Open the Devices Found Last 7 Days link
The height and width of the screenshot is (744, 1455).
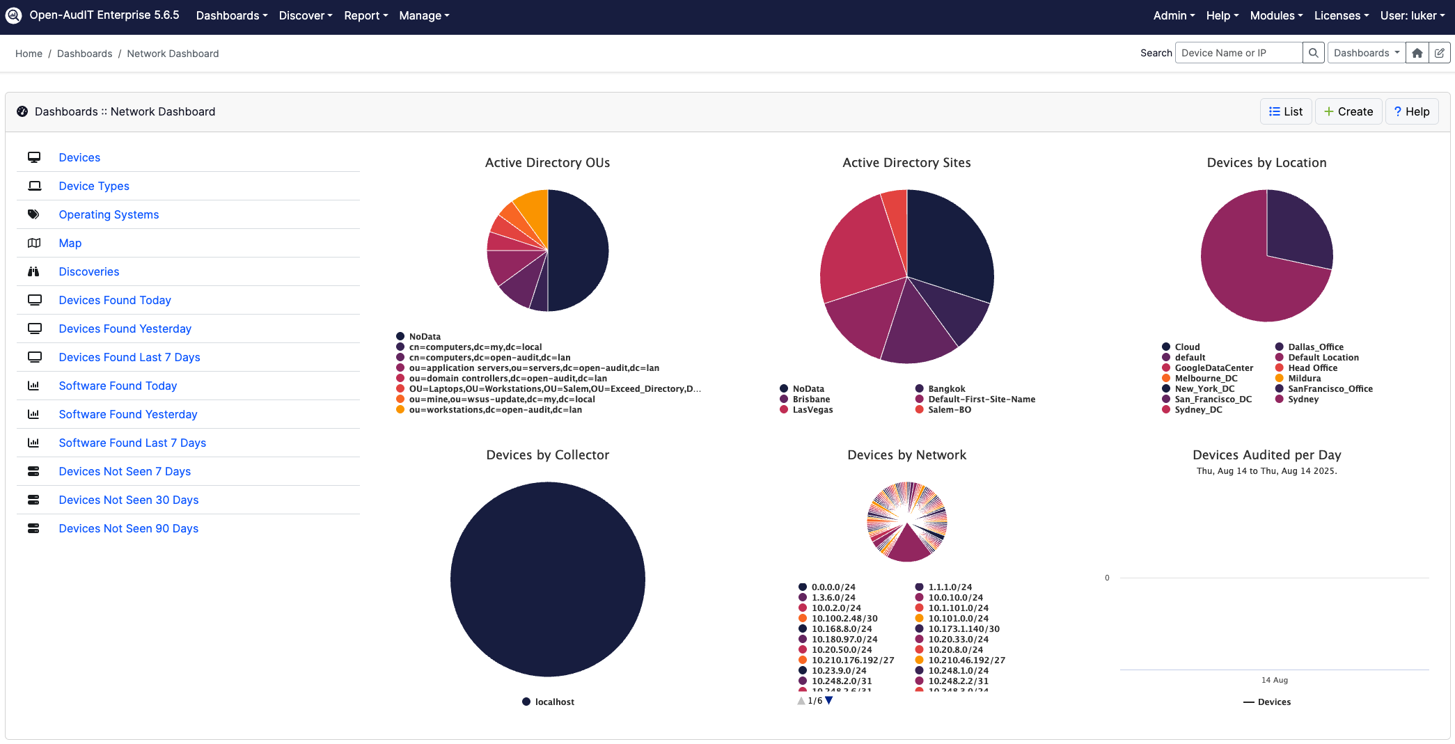(129, 357)
